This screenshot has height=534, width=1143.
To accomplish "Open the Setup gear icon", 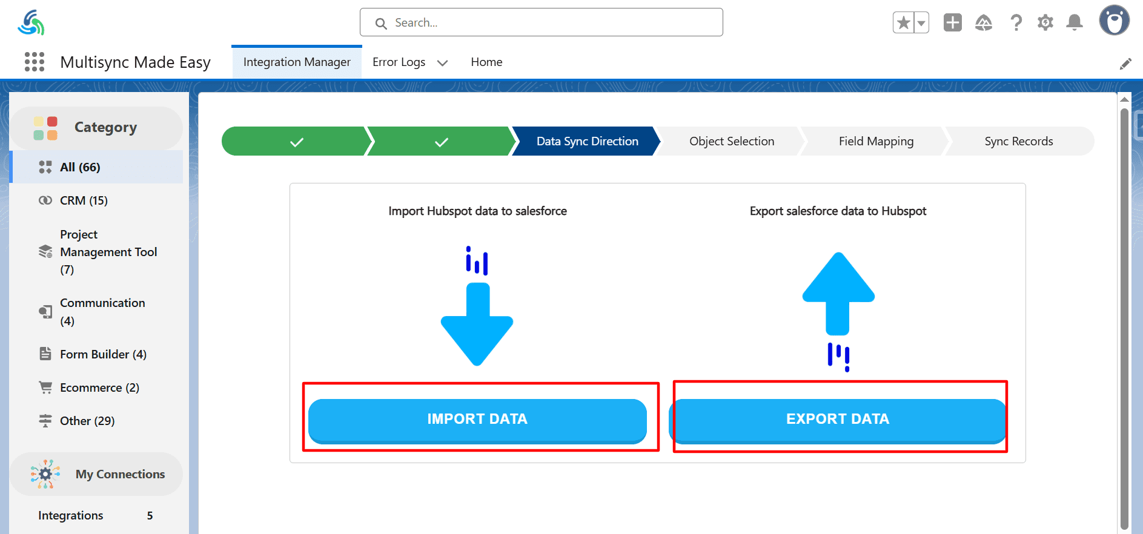I will (x=1045, y=23).
